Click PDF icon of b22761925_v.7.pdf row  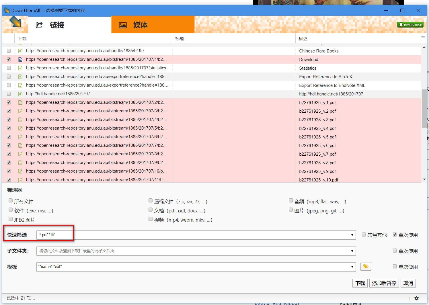(x=20, y=154)
